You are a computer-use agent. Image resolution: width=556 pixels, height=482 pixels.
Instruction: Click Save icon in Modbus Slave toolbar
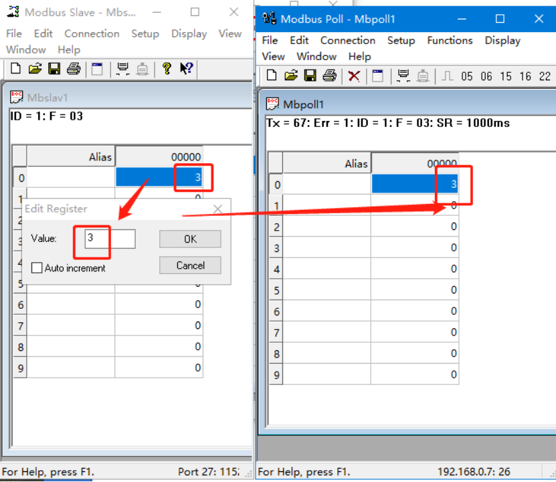(x=54, y=68)
